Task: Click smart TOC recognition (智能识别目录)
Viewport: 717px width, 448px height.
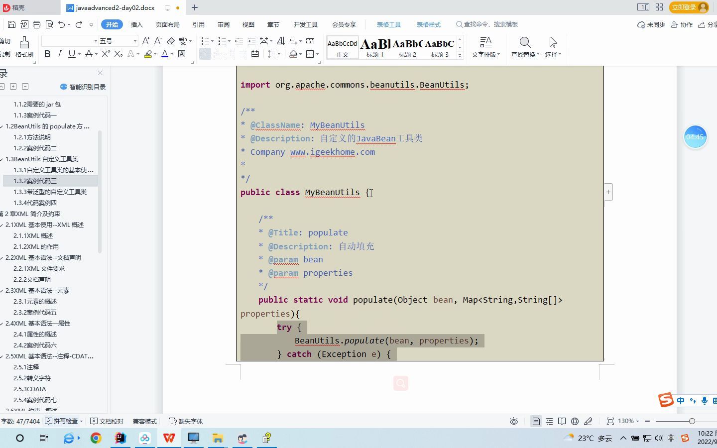Action: 83,87
